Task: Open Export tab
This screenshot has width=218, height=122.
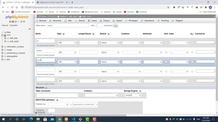Action: coord(105,21)
